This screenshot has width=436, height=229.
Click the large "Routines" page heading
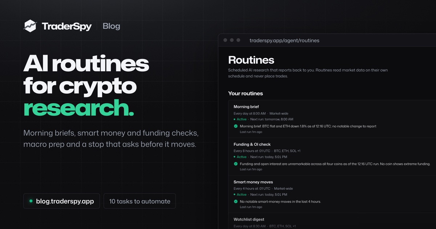point(251,60)
